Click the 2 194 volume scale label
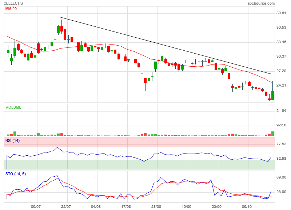Screen dimensions: 291x210 click(x=282, y=111)
